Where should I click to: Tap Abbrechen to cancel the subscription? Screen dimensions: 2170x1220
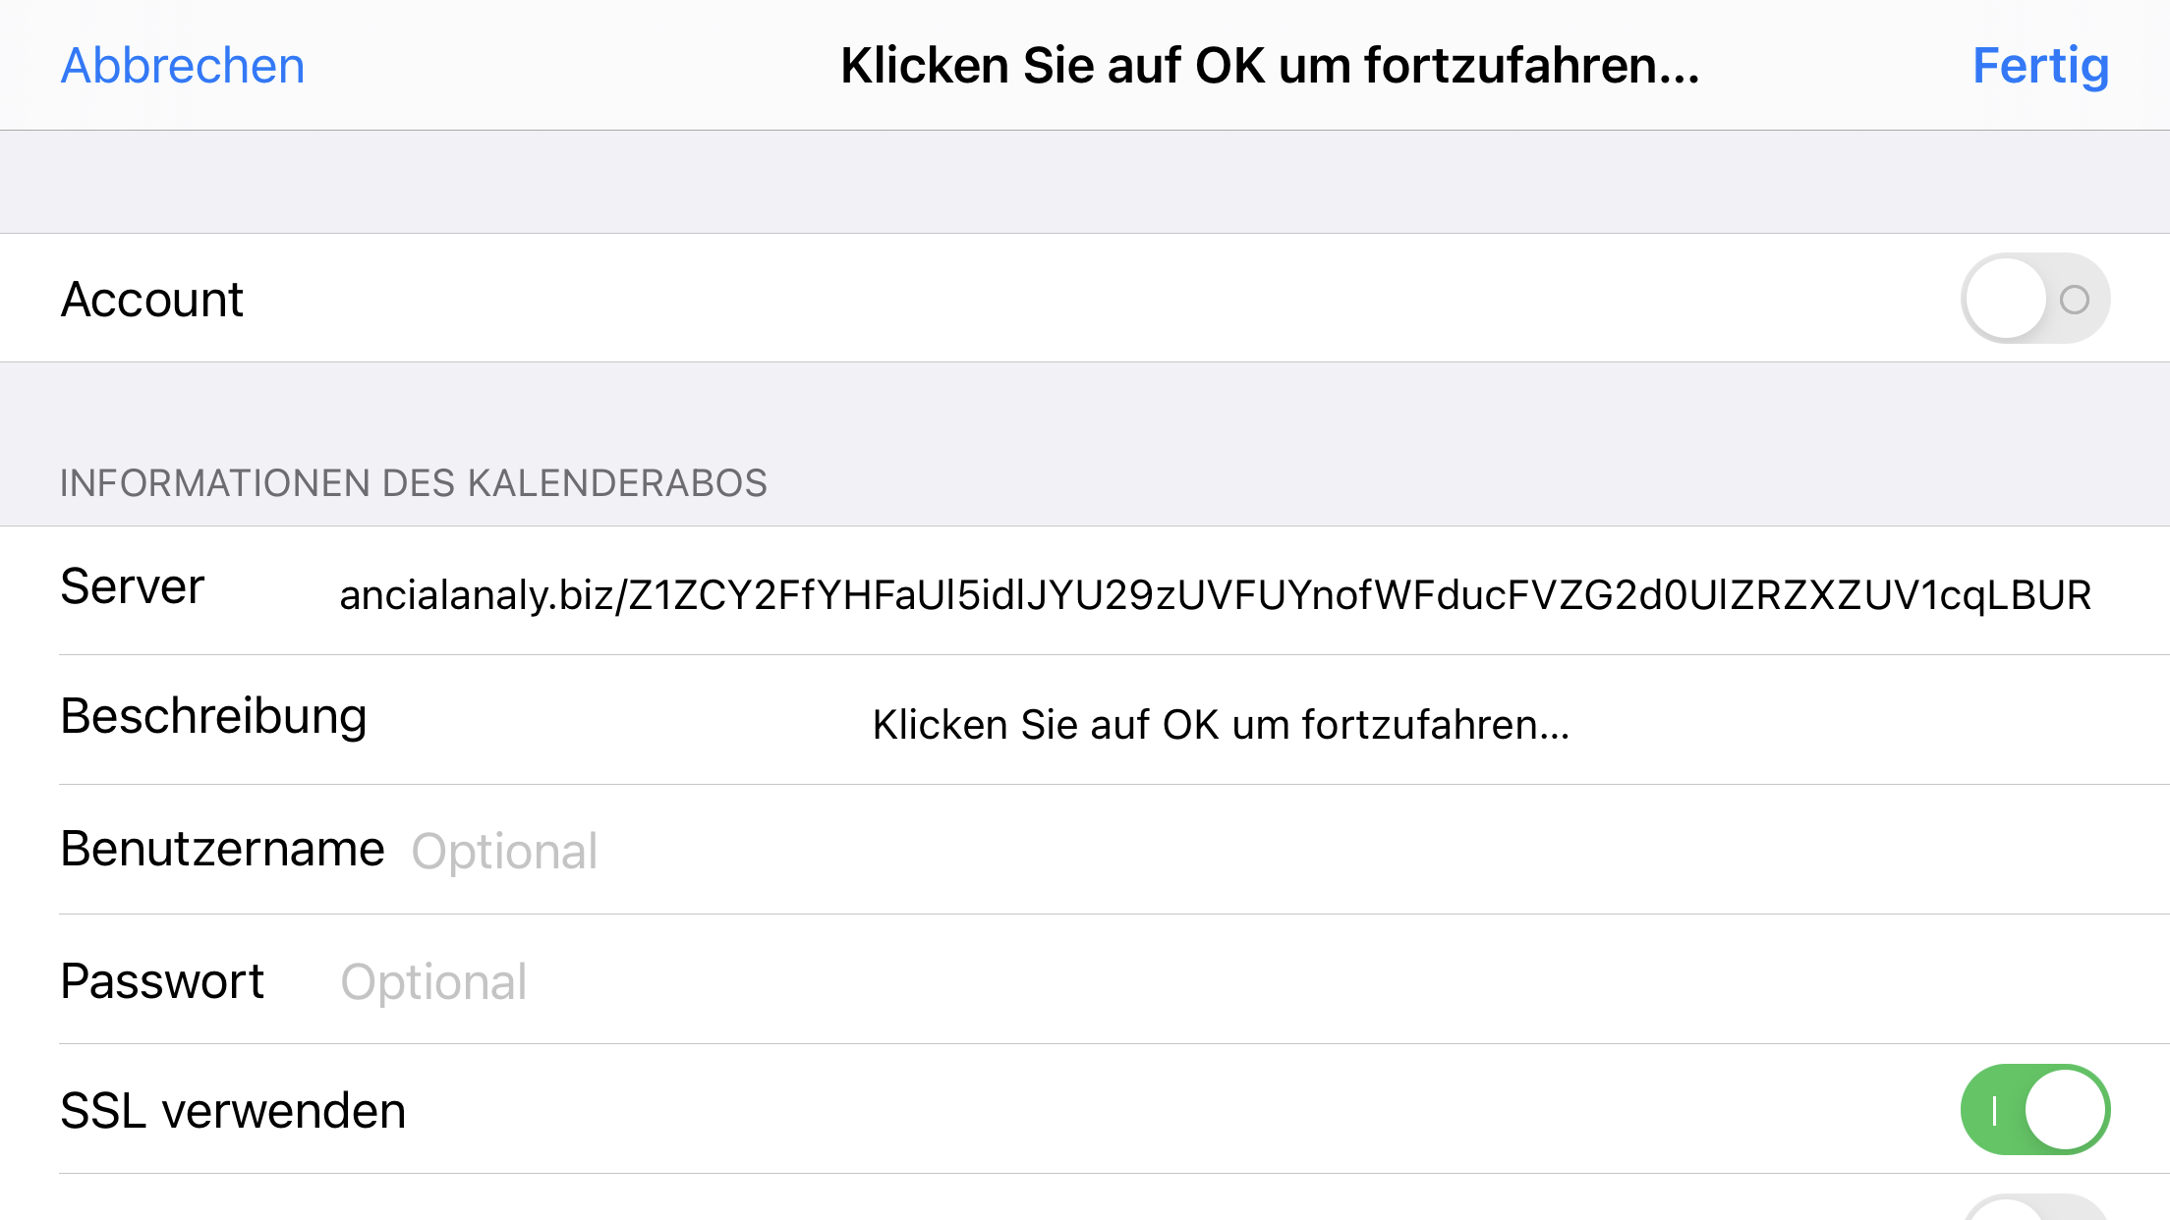click(x=183, y=66)
